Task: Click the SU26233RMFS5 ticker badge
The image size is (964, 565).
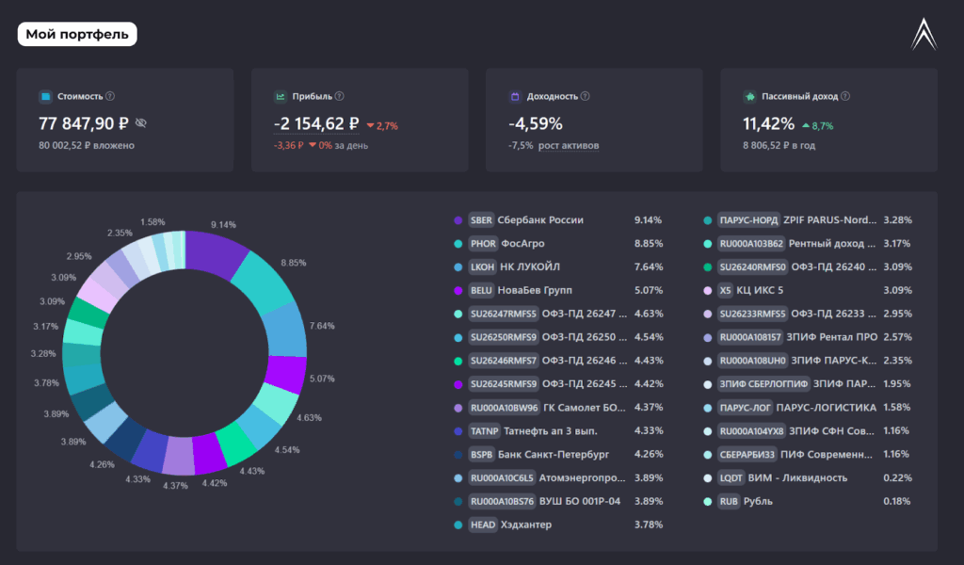Action: coord(752,314)
